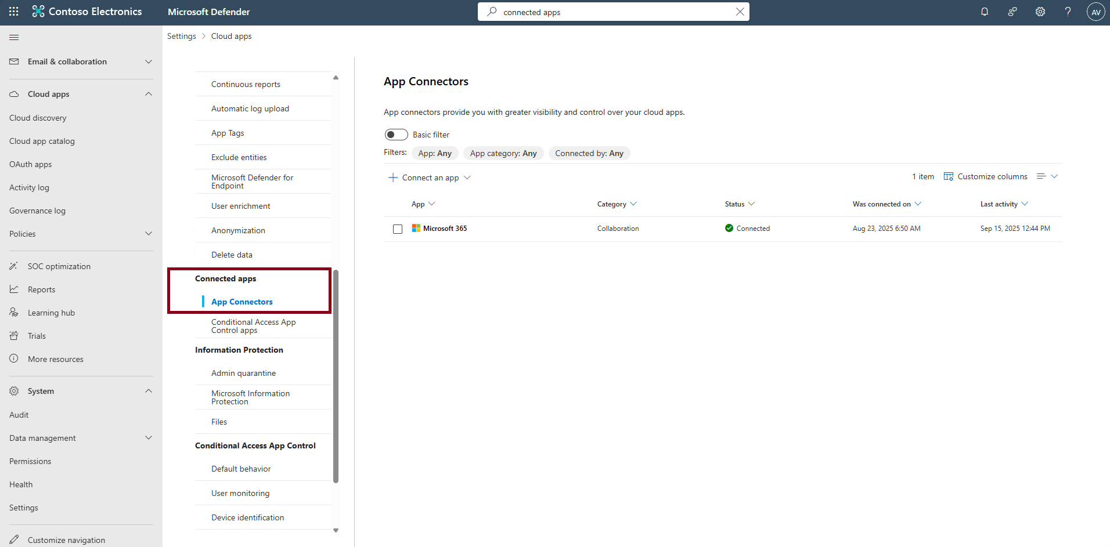Click the Cloud apps cloud icon

[x=14, y=94]
